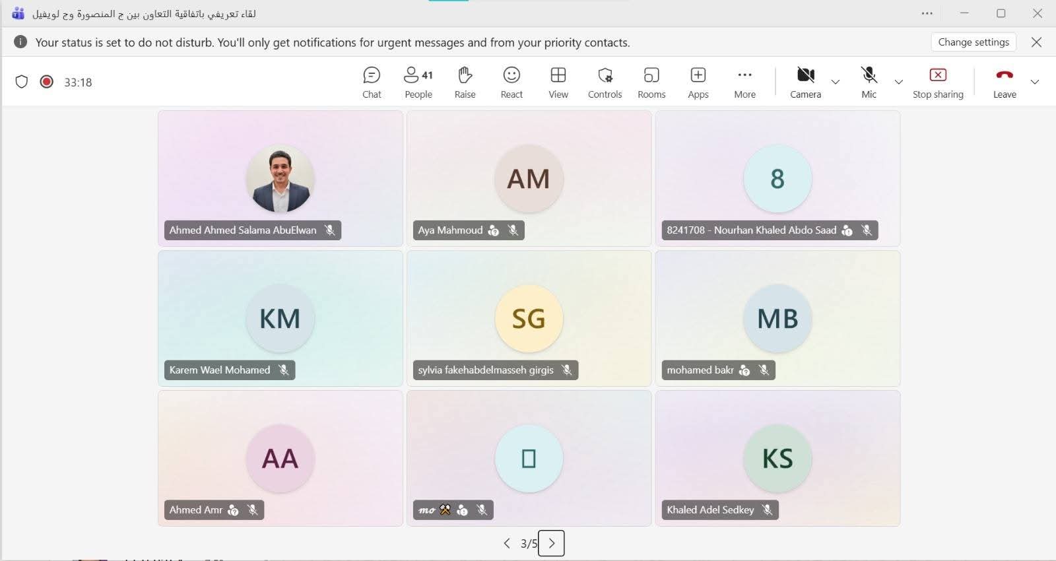
Task: Open the title bar ellipsis menu
Action: 927,13
